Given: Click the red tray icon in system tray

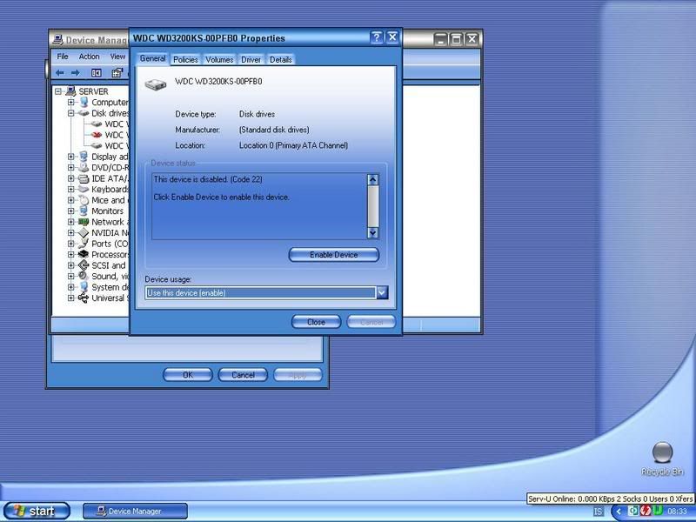Looking at the screenshot, I should [x=646, y=511].
